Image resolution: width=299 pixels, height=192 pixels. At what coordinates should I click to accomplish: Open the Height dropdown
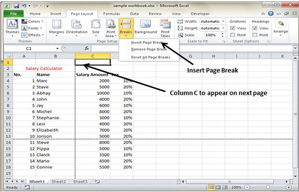tap(223, 28)
